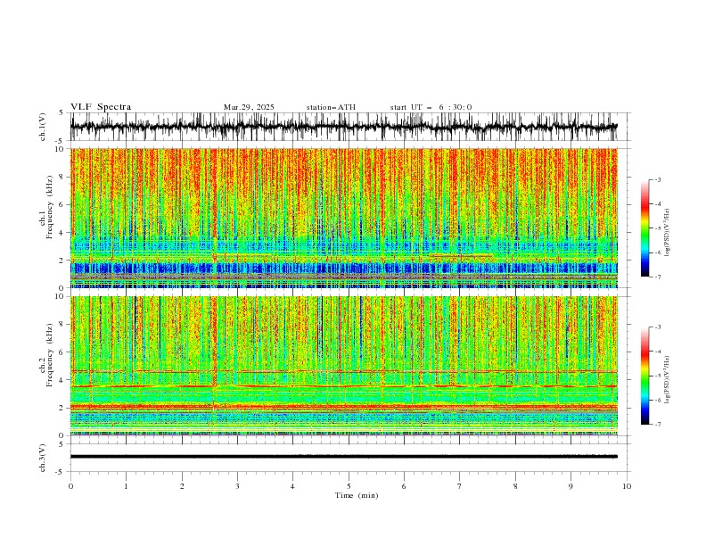
Task: Select the lower colorbar's log(PSD) unit label
Action: pos(667,379)
